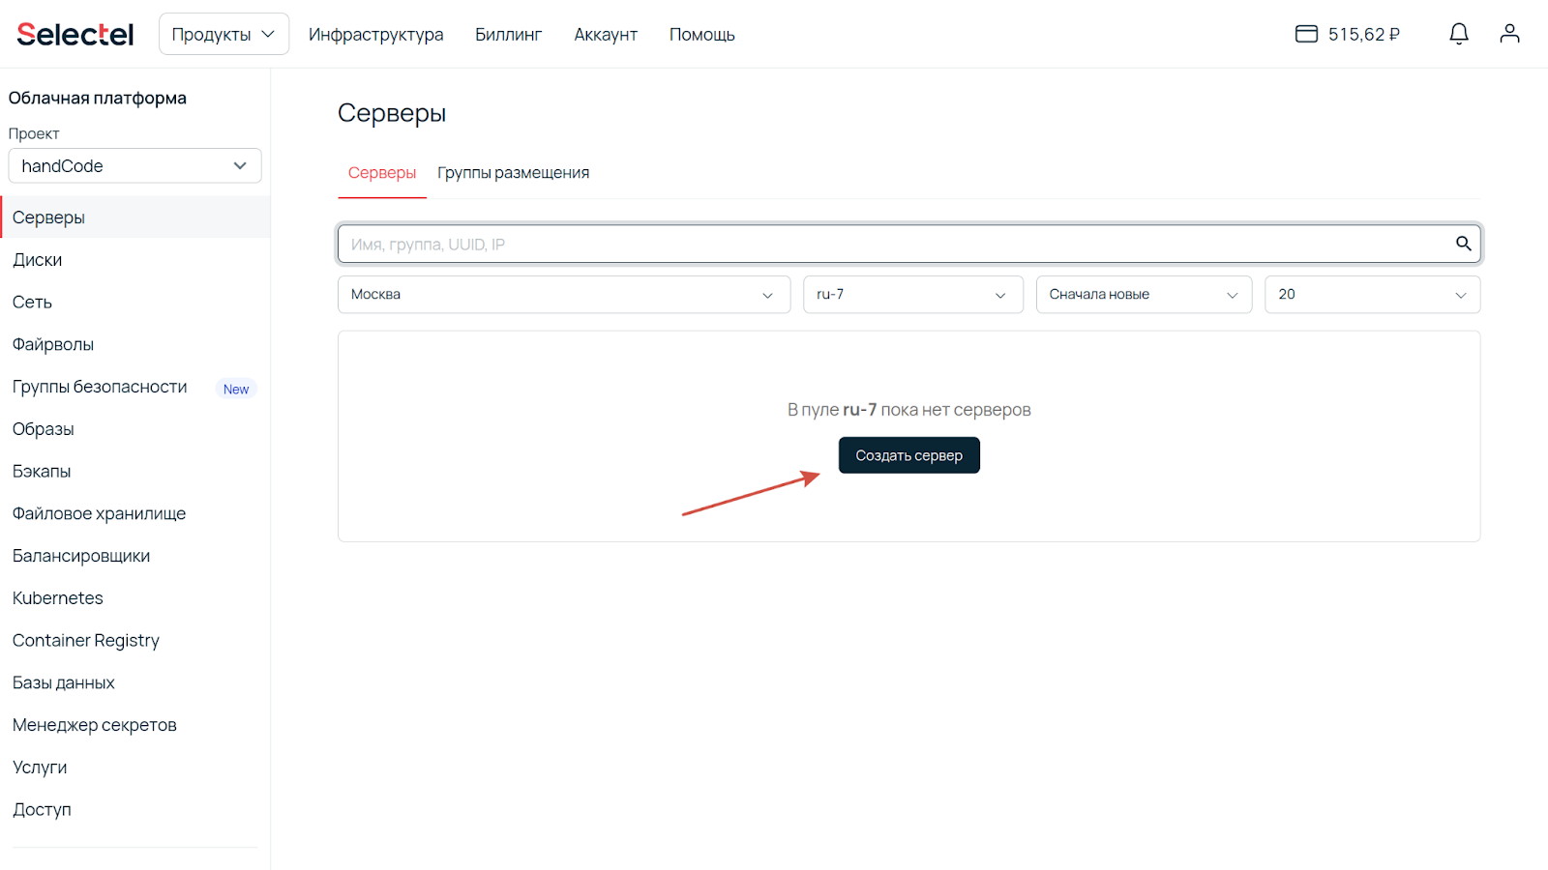Click the Создать сервер button
The image size is (1548, 870).
click(908, 455)
